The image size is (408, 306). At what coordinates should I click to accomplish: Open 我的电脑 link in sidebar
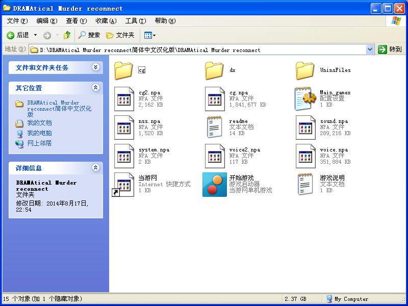click(x=40, y=133)
